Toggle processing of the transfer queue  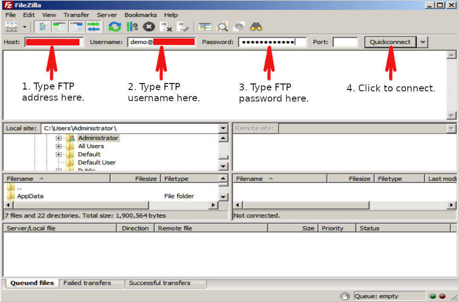[132, 27]
